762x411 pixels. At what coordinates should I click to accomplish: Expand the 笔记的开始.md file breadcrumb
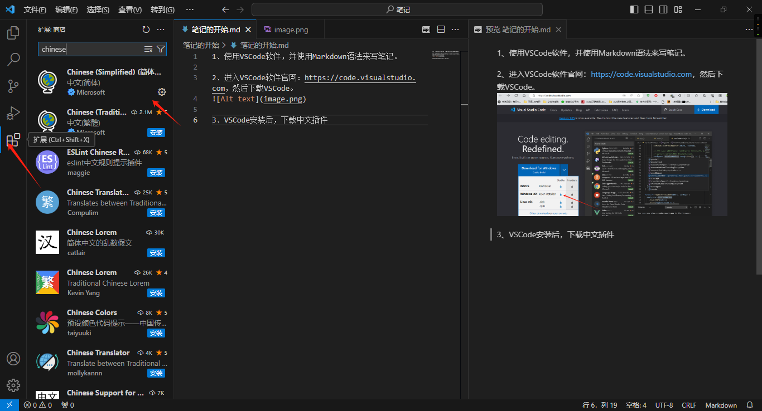[x=260, y=45]
